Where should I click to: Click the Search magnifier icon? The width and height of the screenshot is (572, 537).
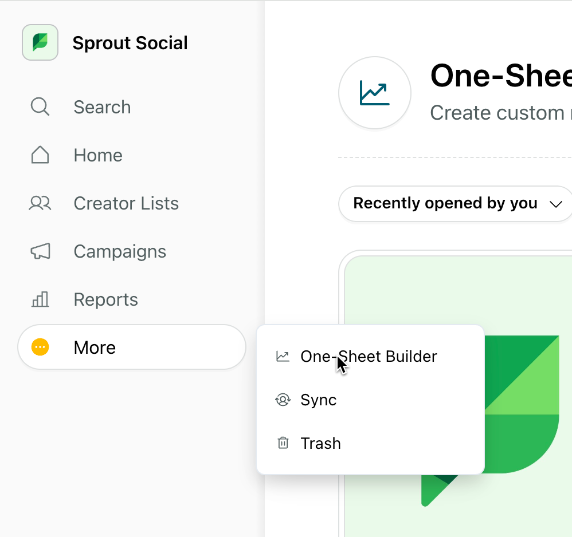coord(40,106)
